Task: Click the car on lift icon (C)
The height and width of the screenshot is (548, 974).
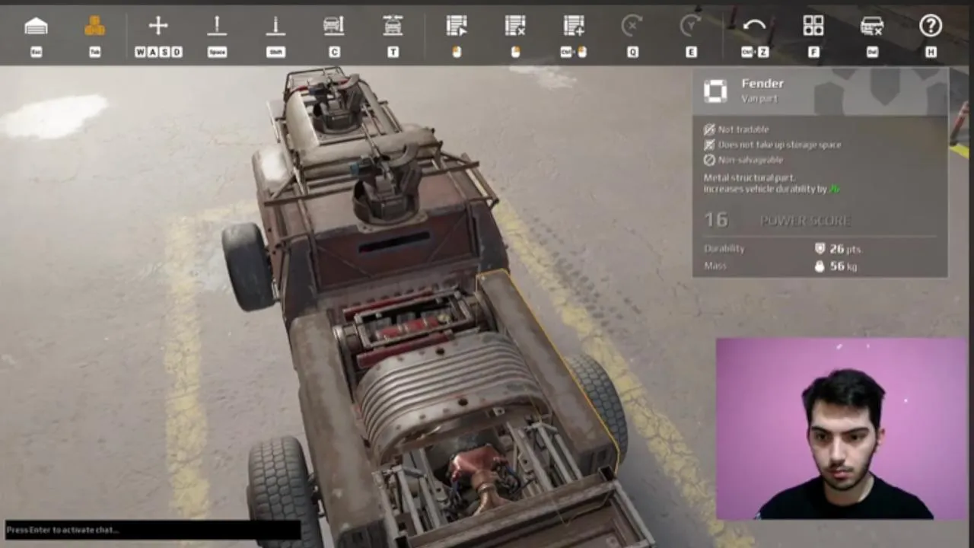Action: [x=334, y=26]
